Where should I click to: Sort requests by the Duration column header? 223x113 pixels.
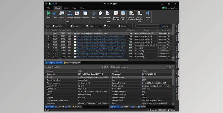click(x=62, y=30)
